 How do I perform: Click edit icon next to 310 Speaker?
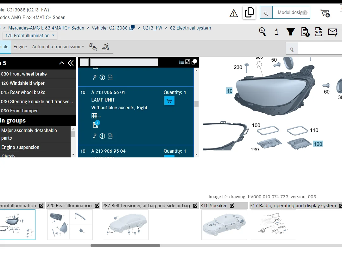tap(232, 206)
